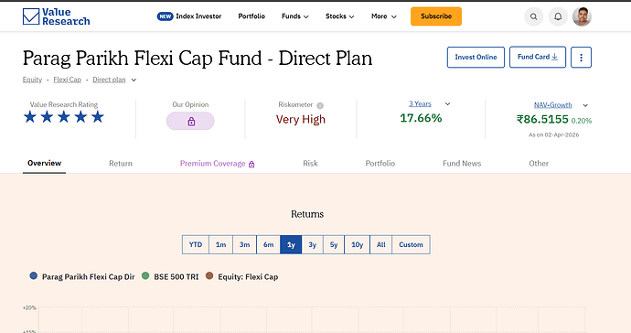The height and width of the screenshot is (333, 631).
Task: Choose Custom returns range
Action: pos(411,245)
